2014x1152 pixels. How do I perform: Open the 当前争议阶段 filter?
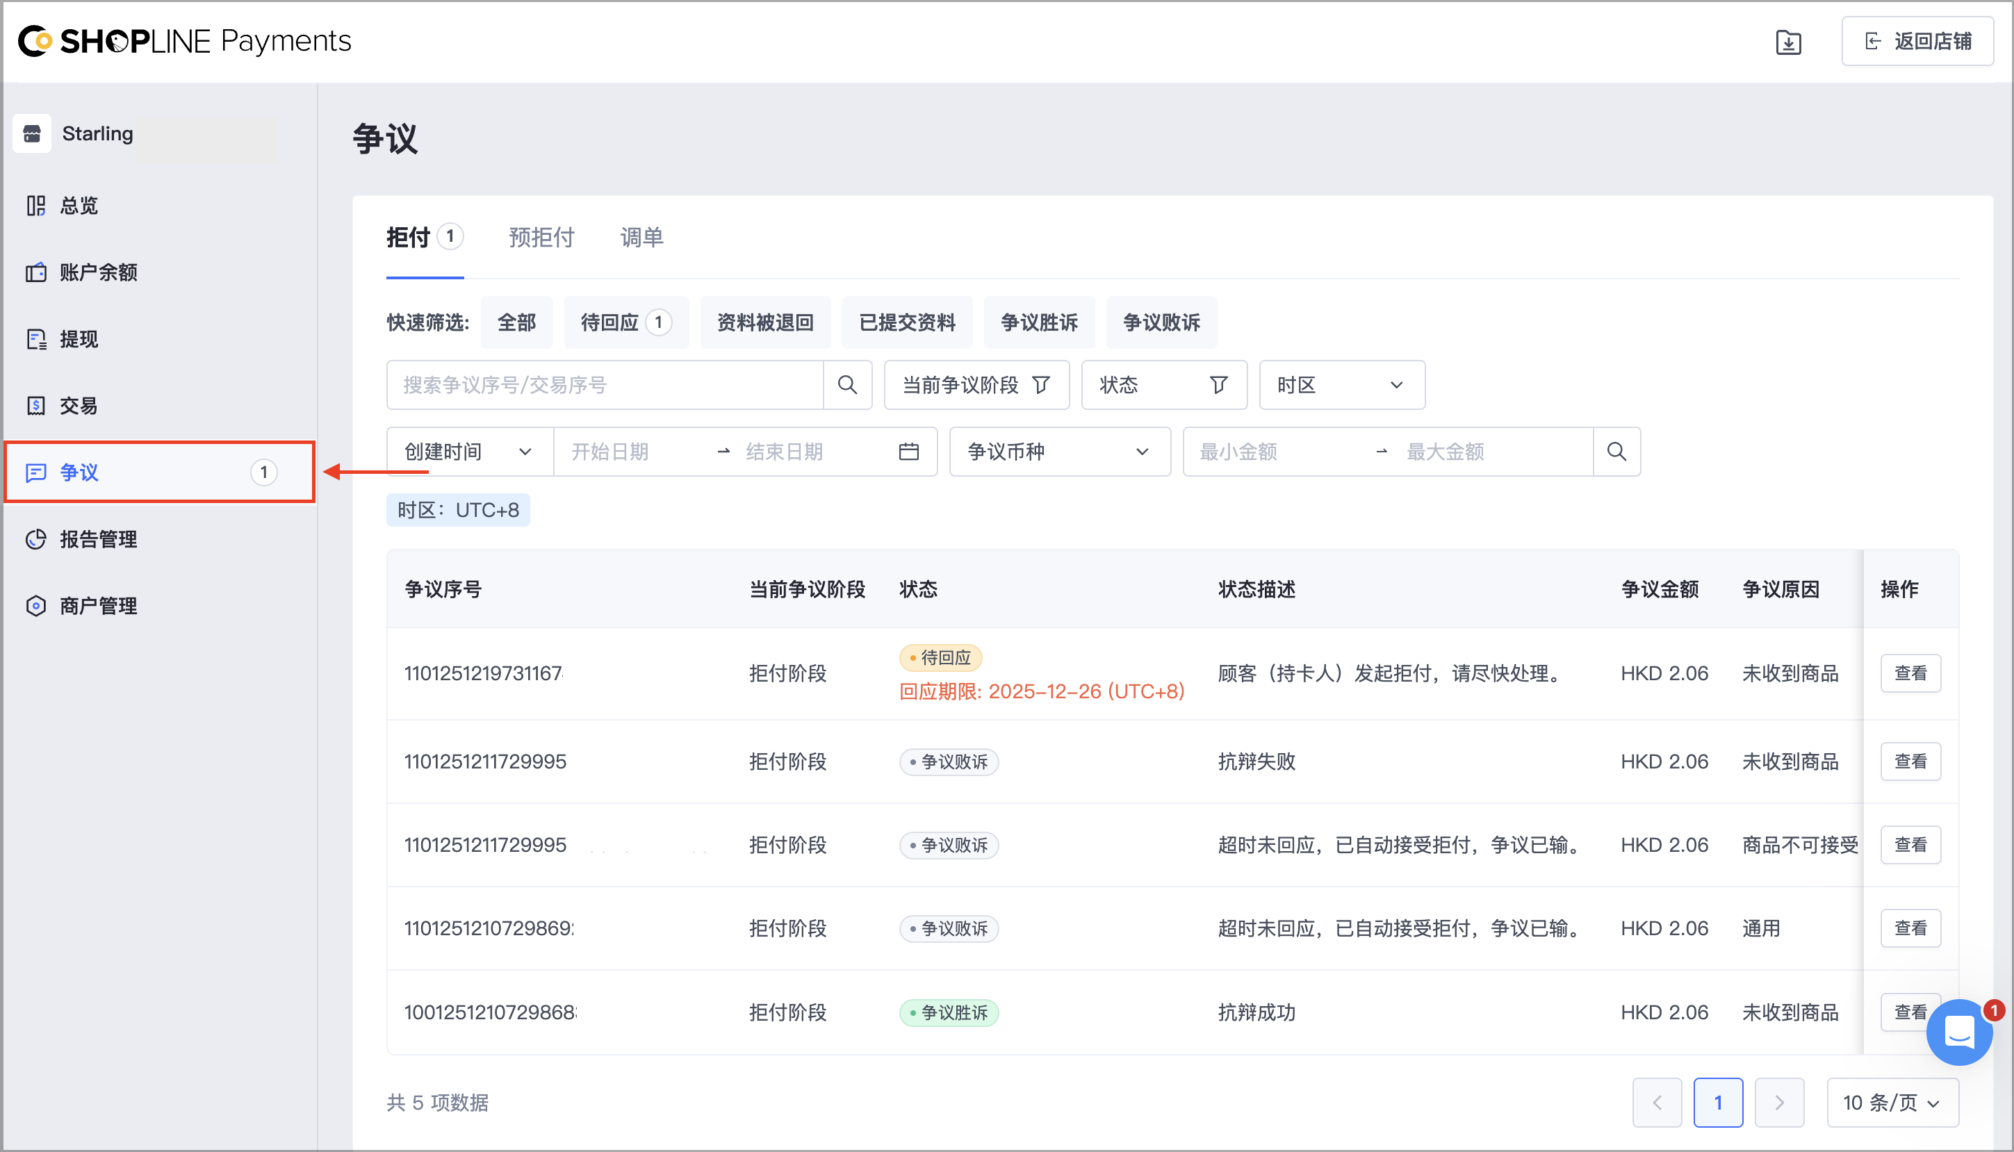point(976,386)
